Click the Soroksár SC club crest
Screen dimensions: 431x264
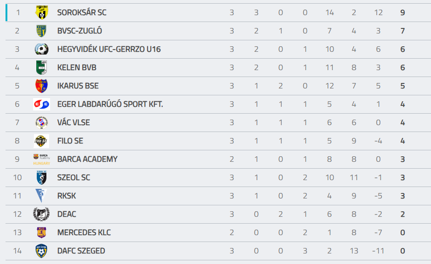pos(41,12)
